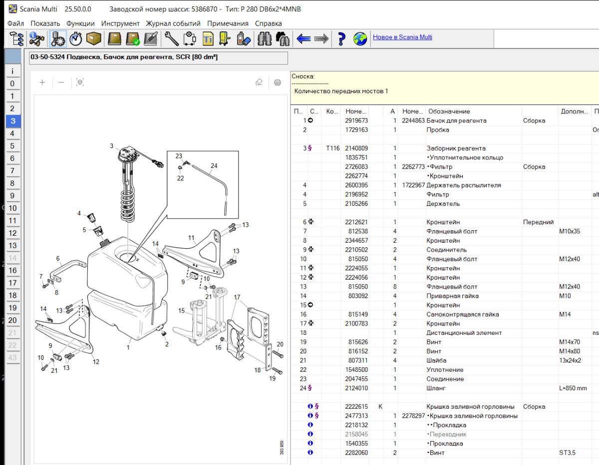
Task: Open the Файл menu
Action: click(x=16, y=23)
